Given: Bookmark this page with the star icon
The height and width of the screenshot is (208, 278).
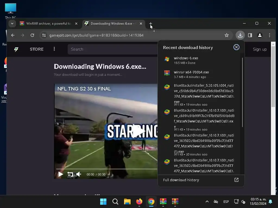Looking at the screenshot, I should pos(227,35).
